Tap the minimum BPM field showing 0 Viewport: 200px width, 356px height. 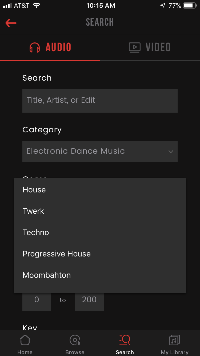coord(37,300)
